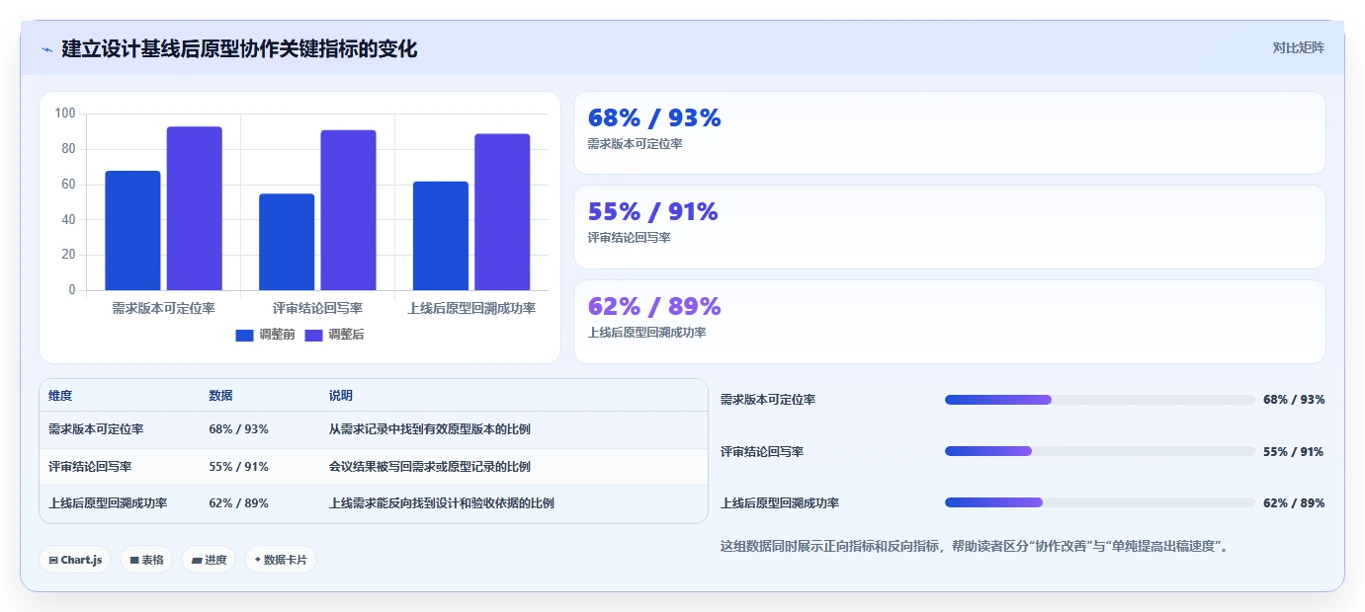
Task: Click the 上线后原型回溯成功率 progress bar
Action: (1100, 502)
